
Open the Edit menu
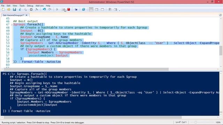pos(8,6)
